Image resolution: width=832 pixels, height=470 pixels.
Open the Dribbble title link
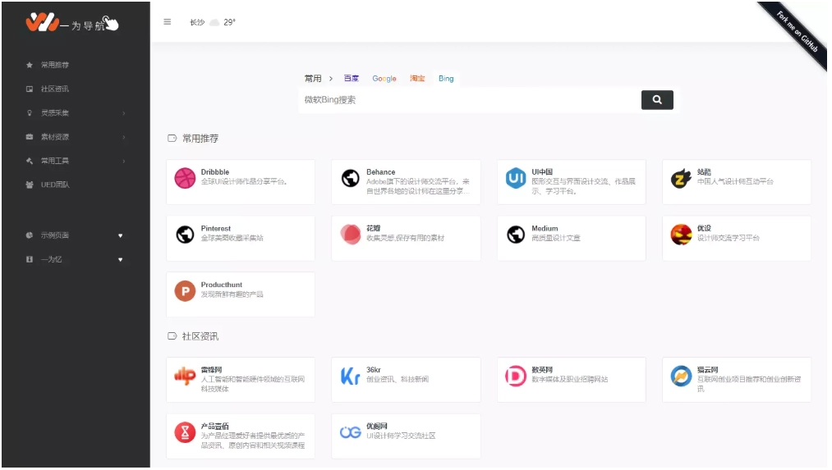(215, 171)
